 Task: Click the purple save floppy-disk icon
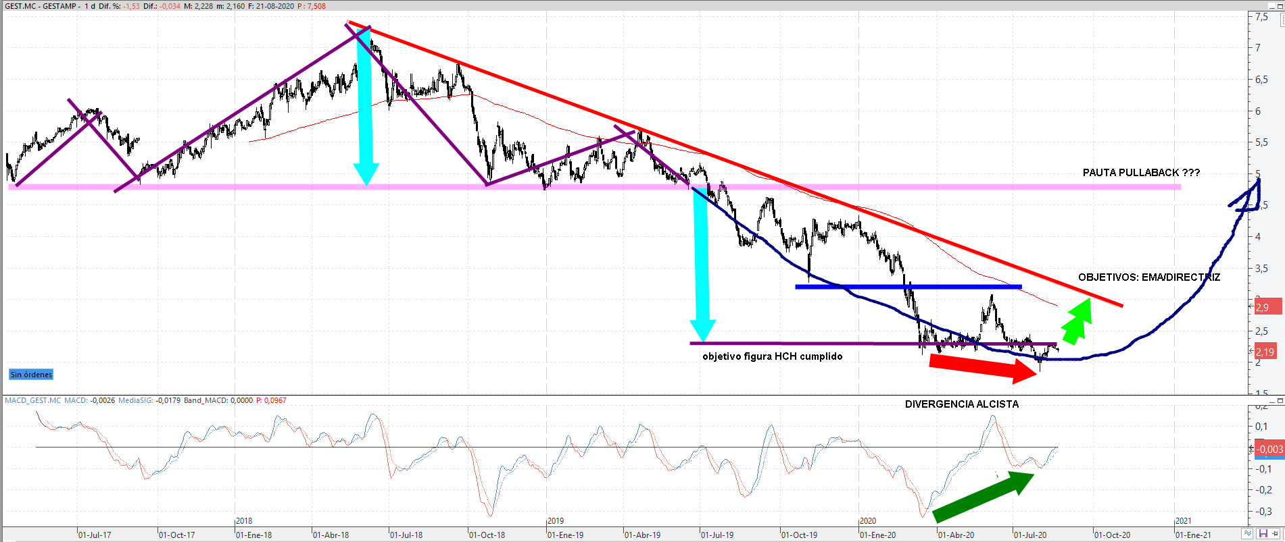pos(1262,534)
